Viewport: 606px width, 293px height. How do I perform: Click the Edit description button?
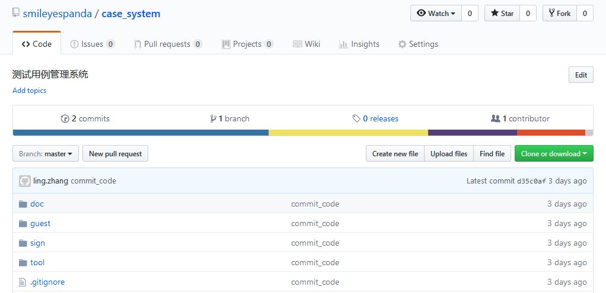coord(581,75)
